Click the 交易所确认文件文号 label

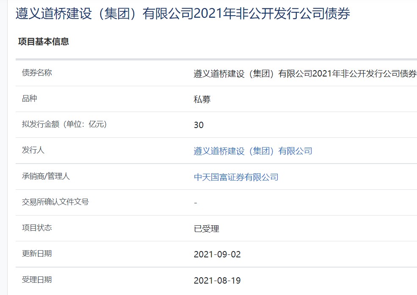click(55, 202)
